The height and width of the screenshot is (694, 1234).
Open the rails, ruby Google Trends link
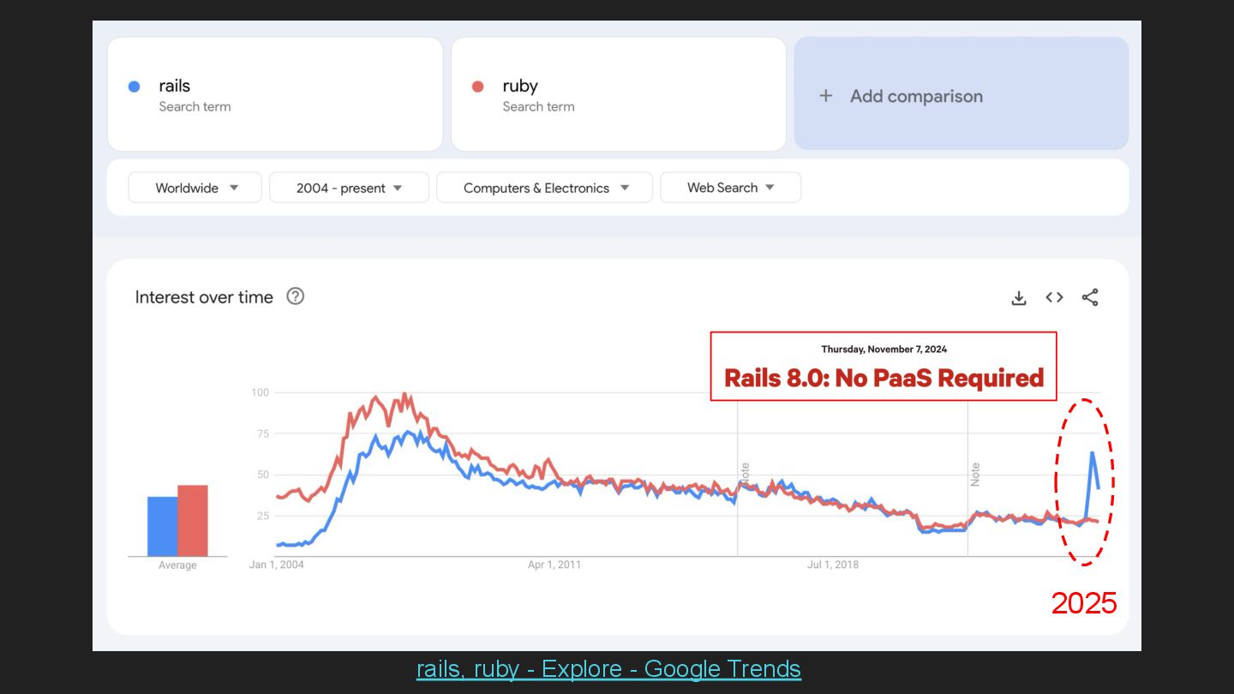608,668
